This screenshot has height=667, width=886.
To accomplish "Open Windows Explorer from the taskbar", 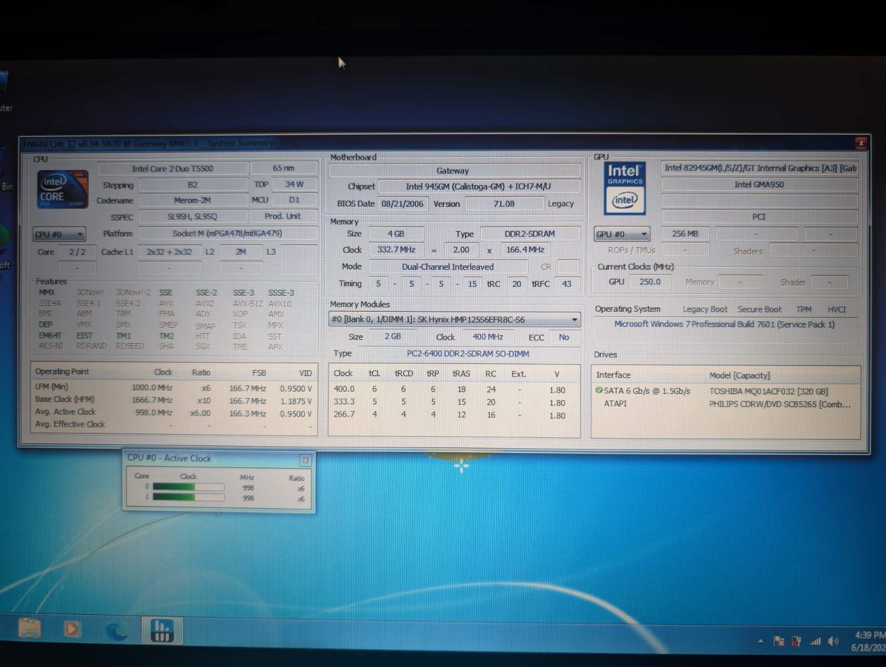I will coord(30,629).
